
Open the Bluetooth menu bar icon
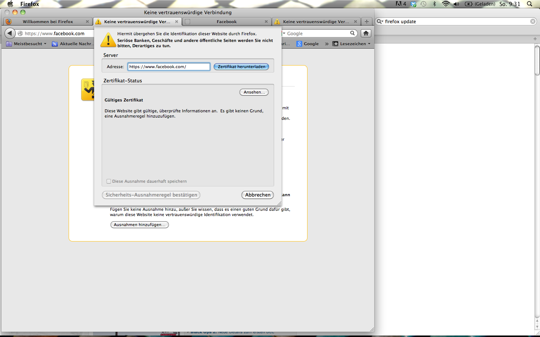[435, 4]
